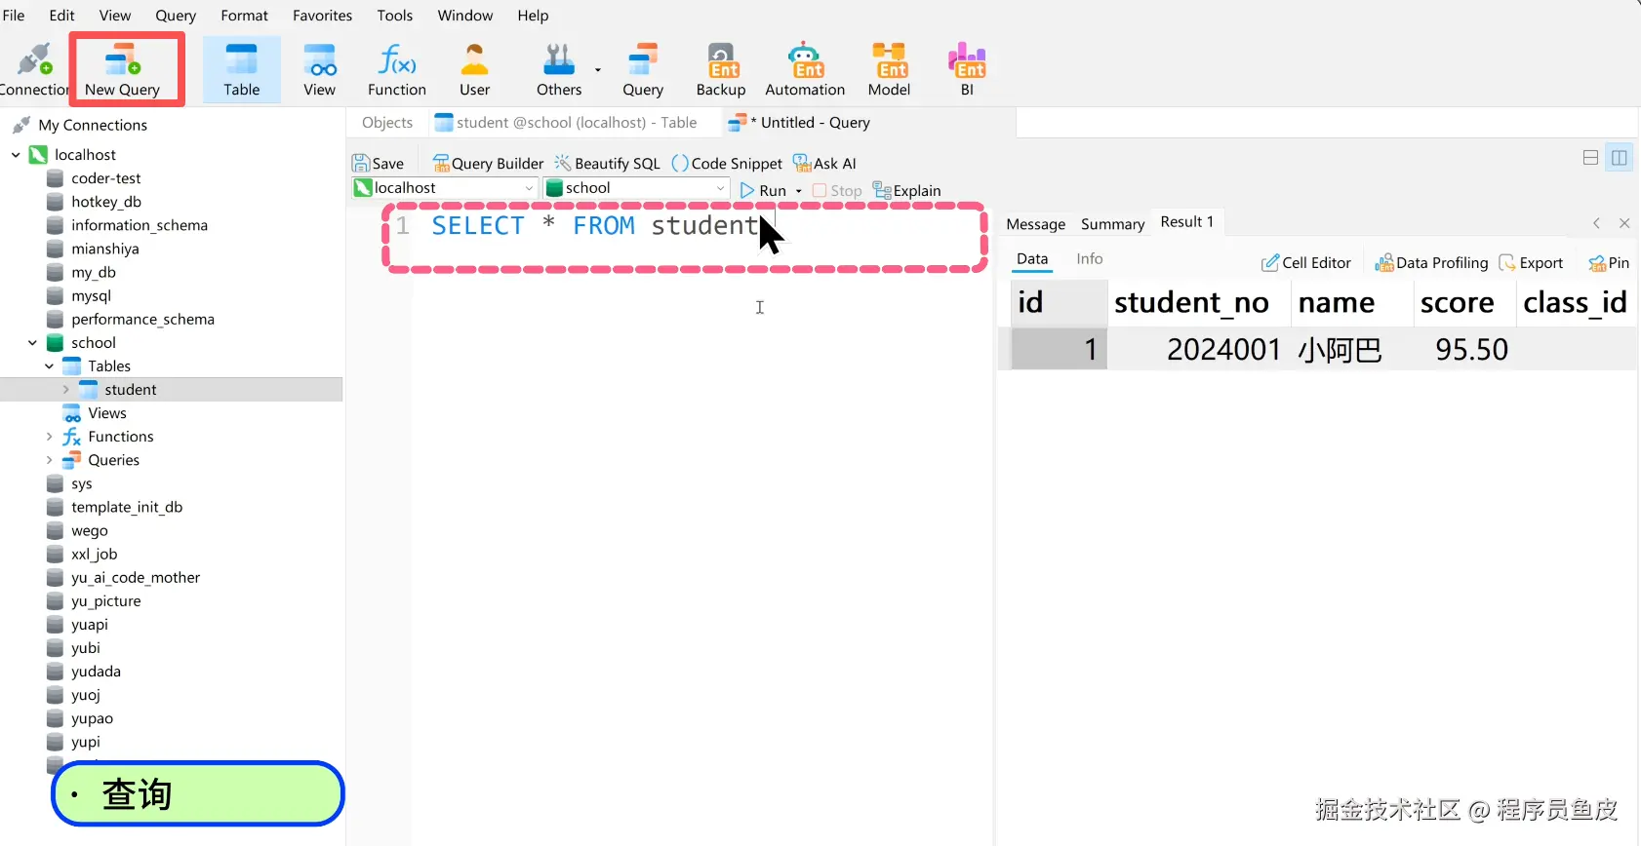Show the Message tab

tap(1036, 224)
